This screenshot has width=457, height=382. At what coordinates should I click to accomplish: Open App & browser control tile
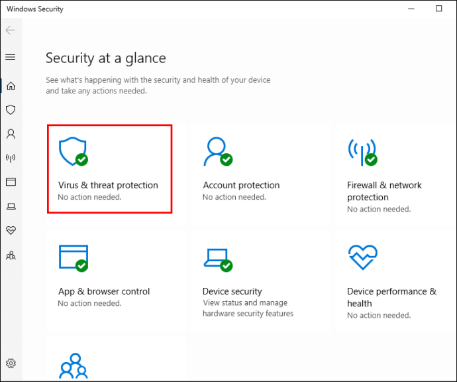[x=116, y=281]
